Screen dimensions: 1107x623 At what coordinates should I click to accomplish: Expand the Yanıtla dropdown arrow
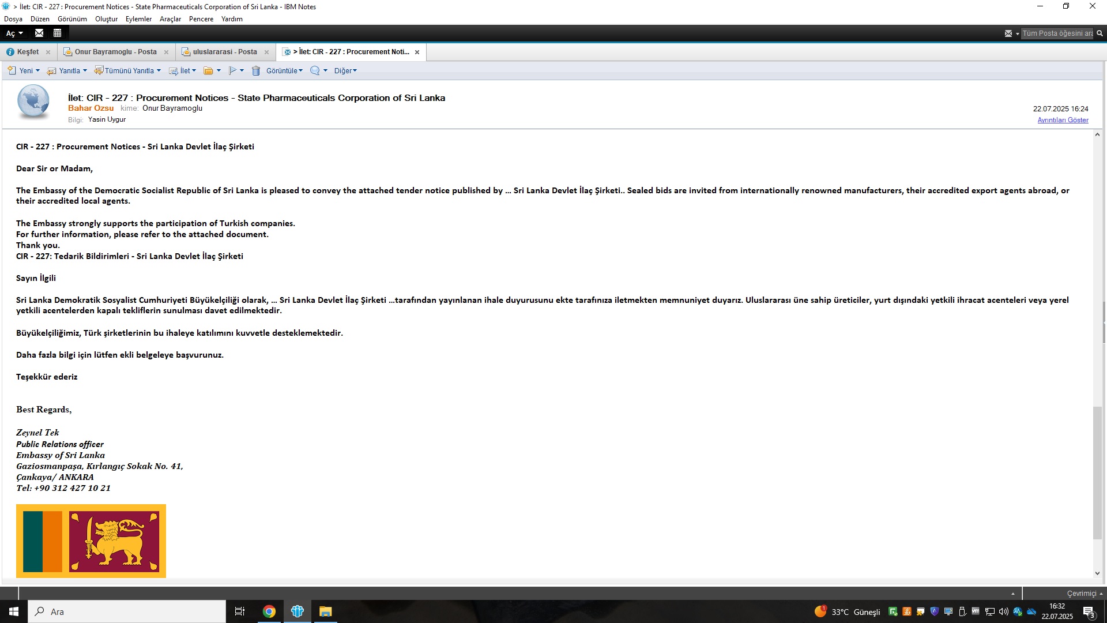(85, 70)
